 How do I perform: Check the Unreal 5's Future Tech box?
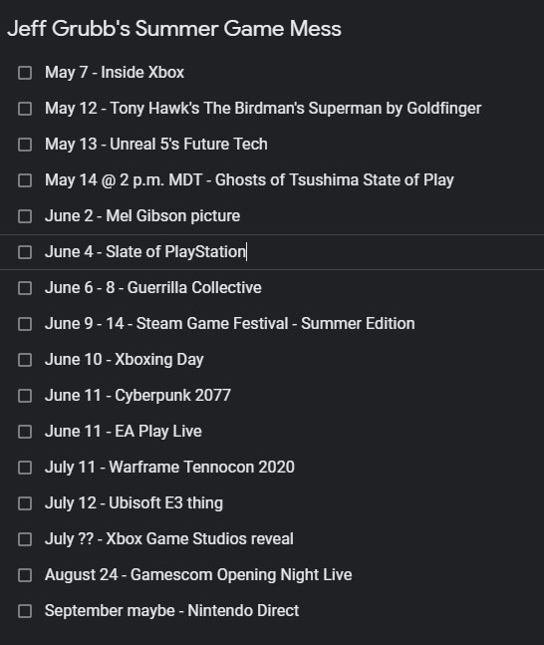(25, 145)
